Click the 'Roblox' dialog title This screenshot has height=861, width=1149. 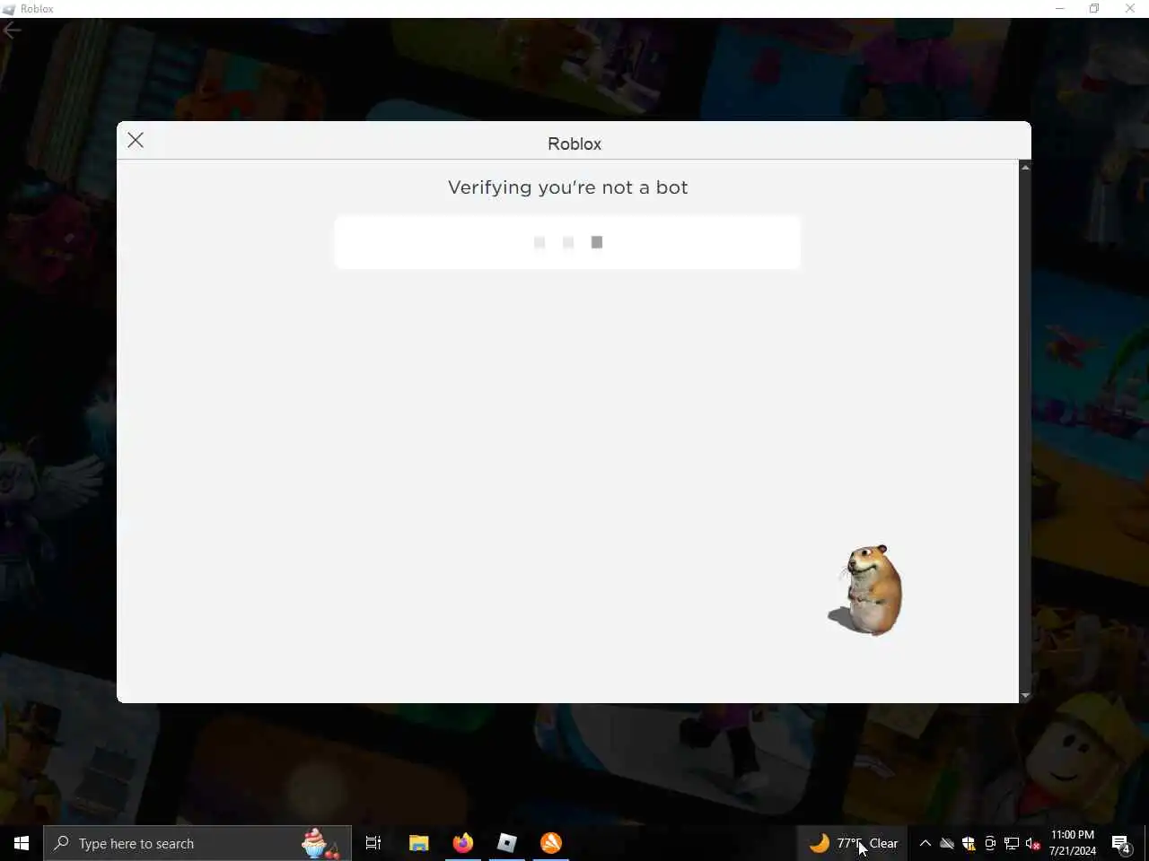(x=574, y=143)
